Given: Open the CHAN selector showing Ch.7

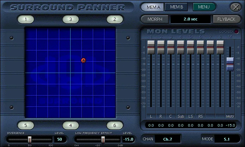Looking at the screenshot, I should tap(168, 139).
